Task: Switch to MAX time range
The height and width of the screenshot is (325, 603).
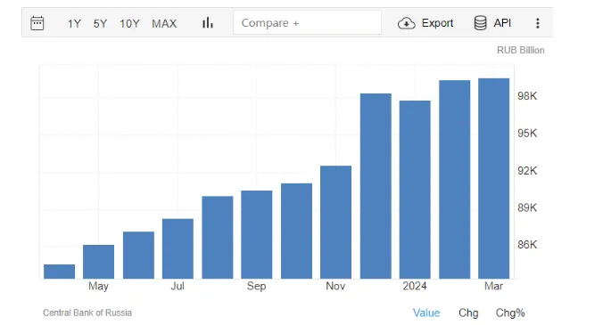Action: pyautogui.click(x=164, y=24)
